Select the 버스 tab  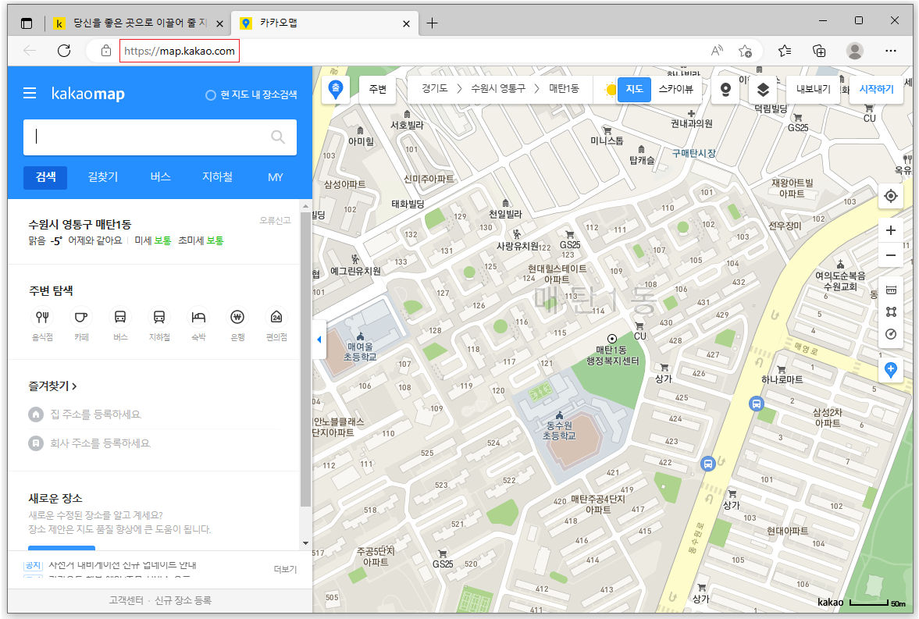(160, 177)
